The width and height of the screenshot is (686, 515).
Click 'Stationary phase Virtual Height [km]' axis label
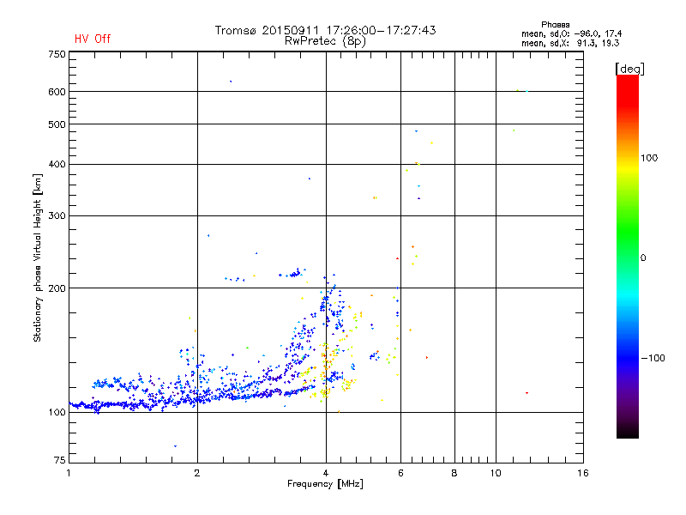pos(38,258)
